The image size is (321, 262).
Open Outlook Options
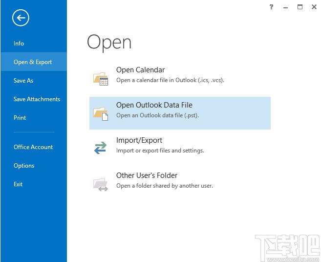click(x=24, y=166)
